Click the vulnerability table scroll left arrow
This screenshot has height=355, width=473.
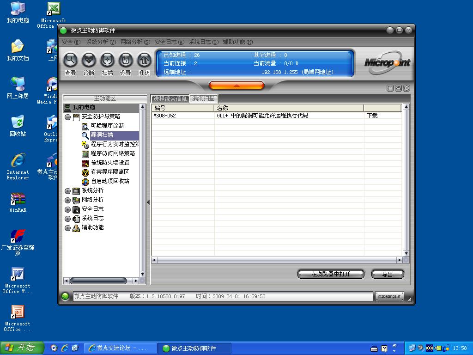click(x=154, y=260)
